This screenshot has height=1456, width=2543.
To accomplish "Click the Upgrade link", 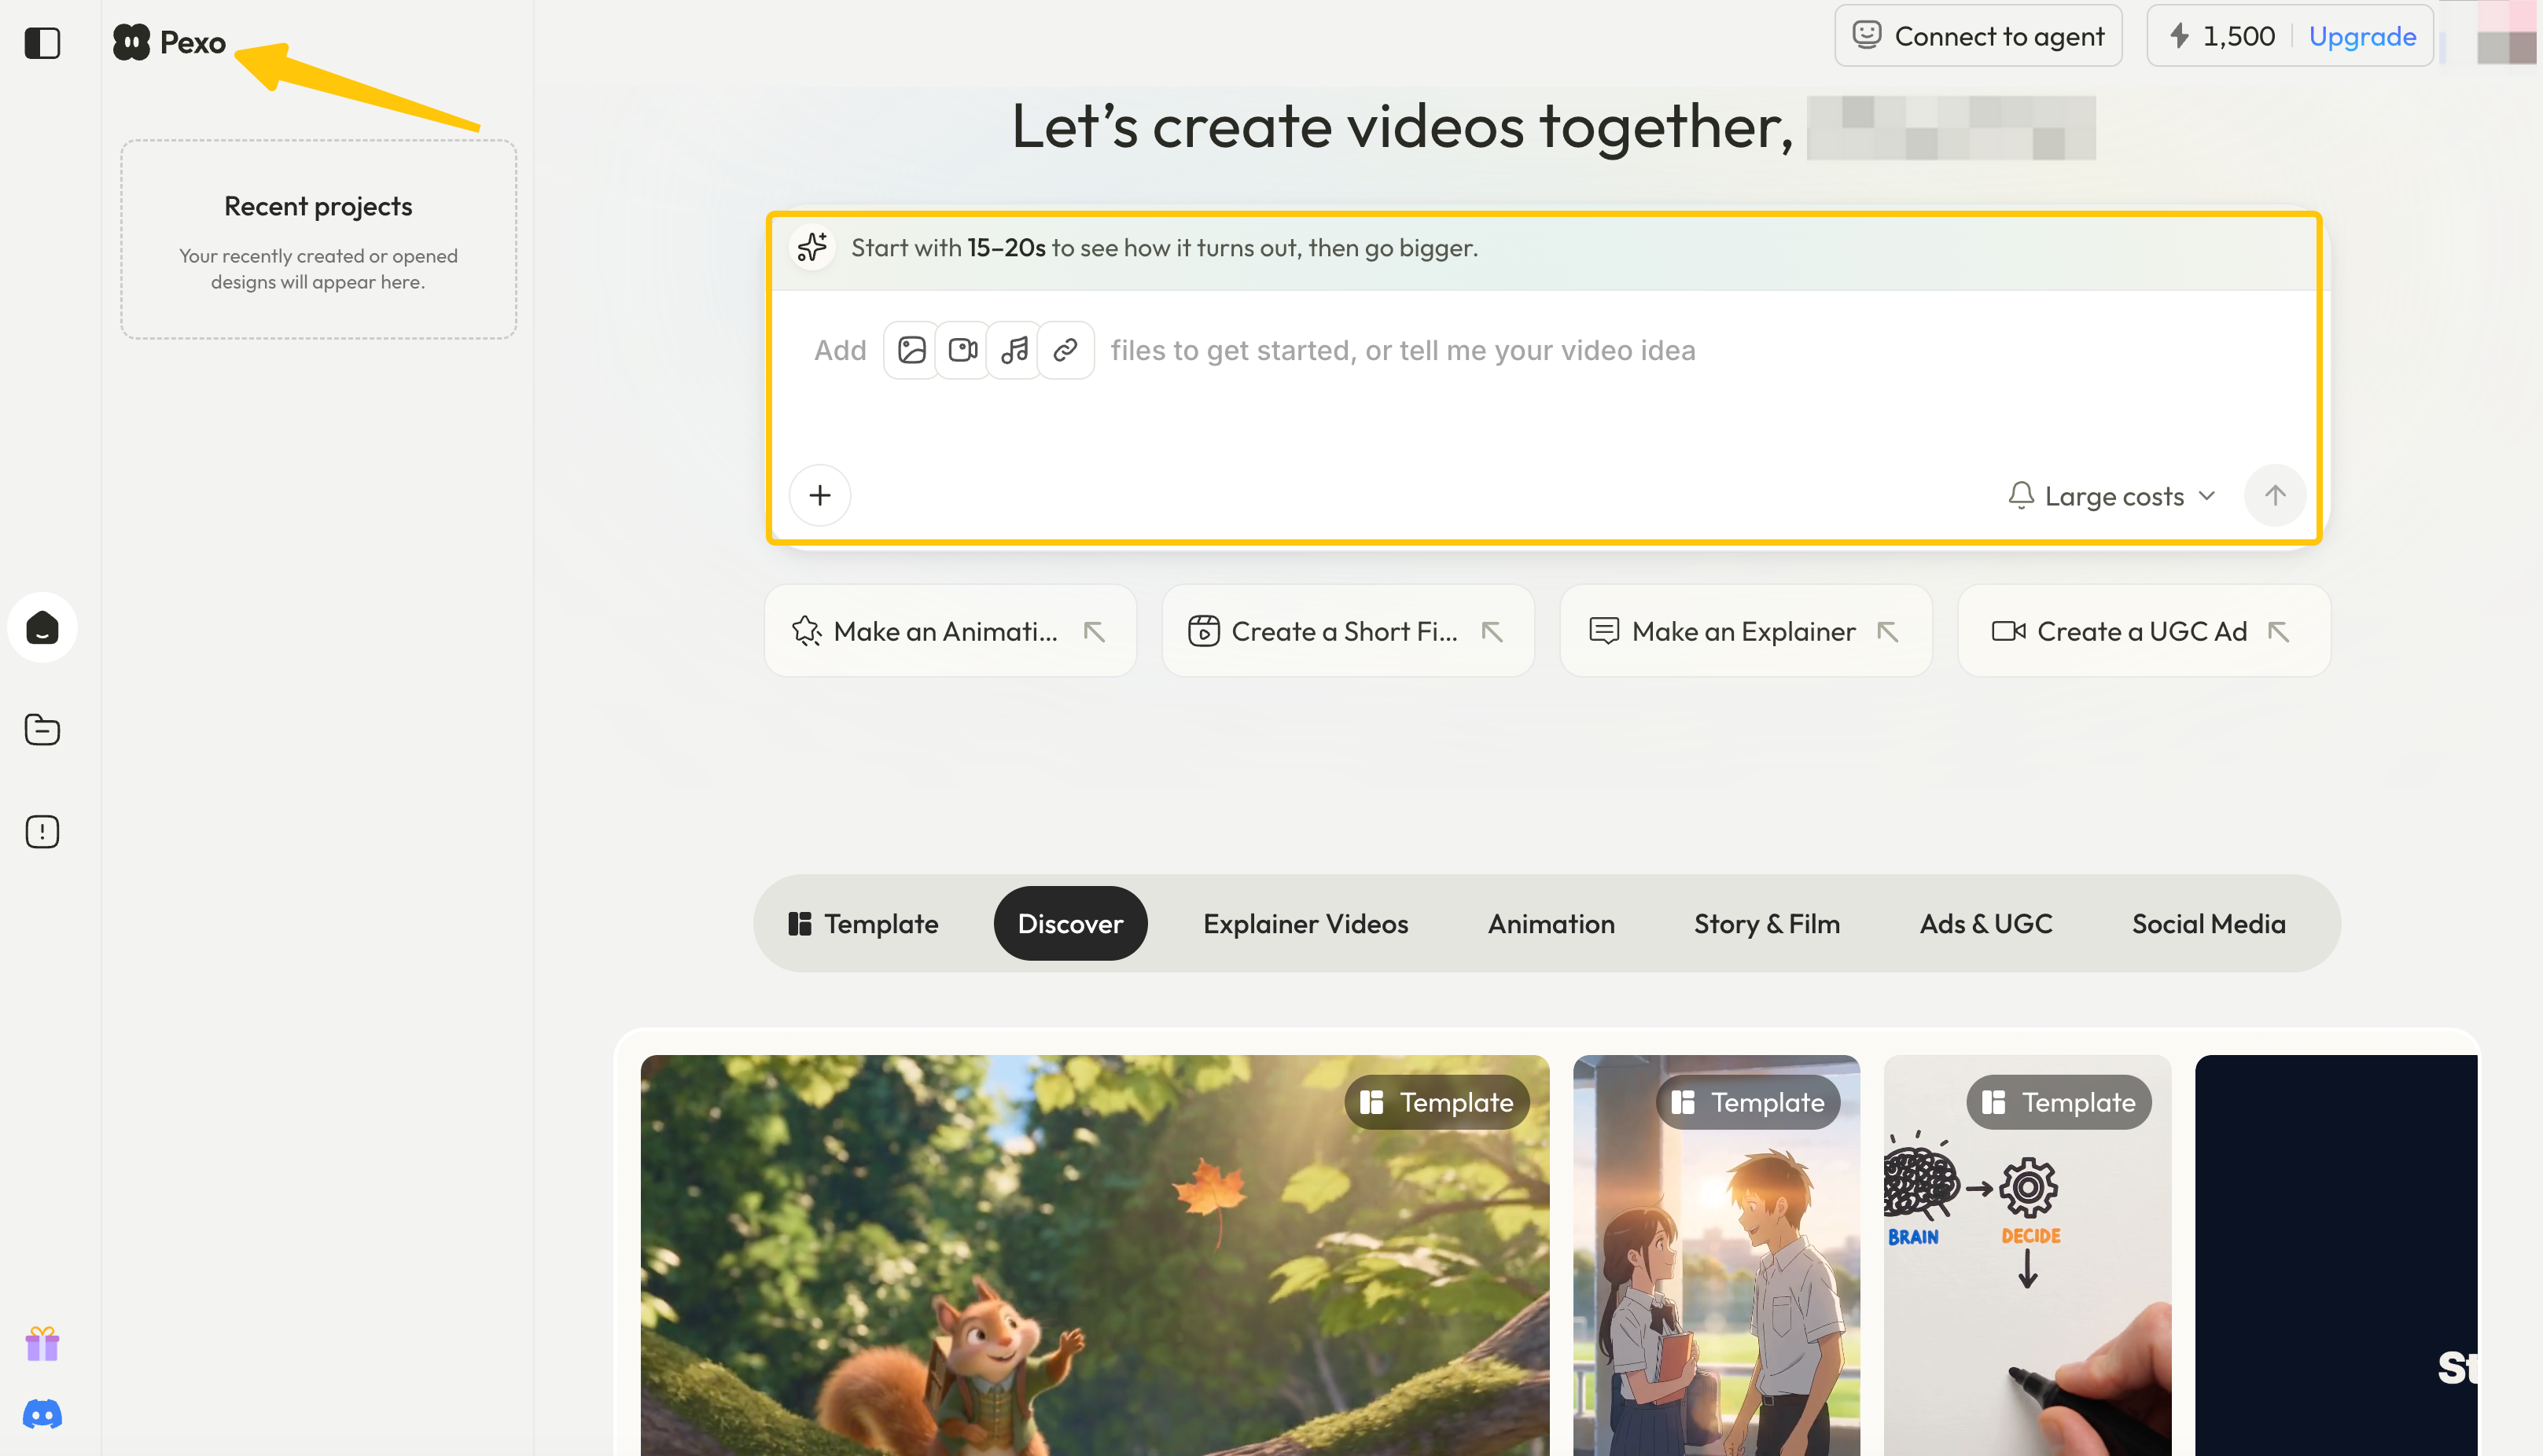I will click(x=2362, y=36).
